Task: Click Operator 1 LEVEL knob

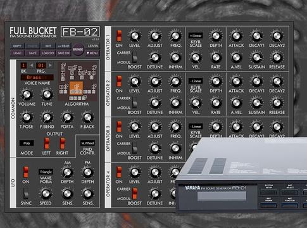Action: (135, 36)
